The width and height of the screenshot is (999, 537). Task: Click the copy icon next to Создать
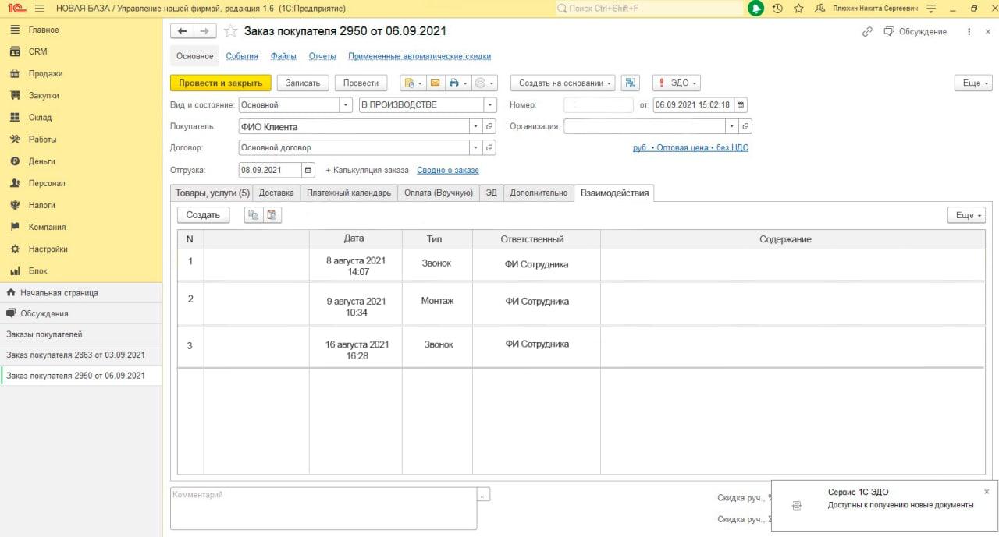254,215
